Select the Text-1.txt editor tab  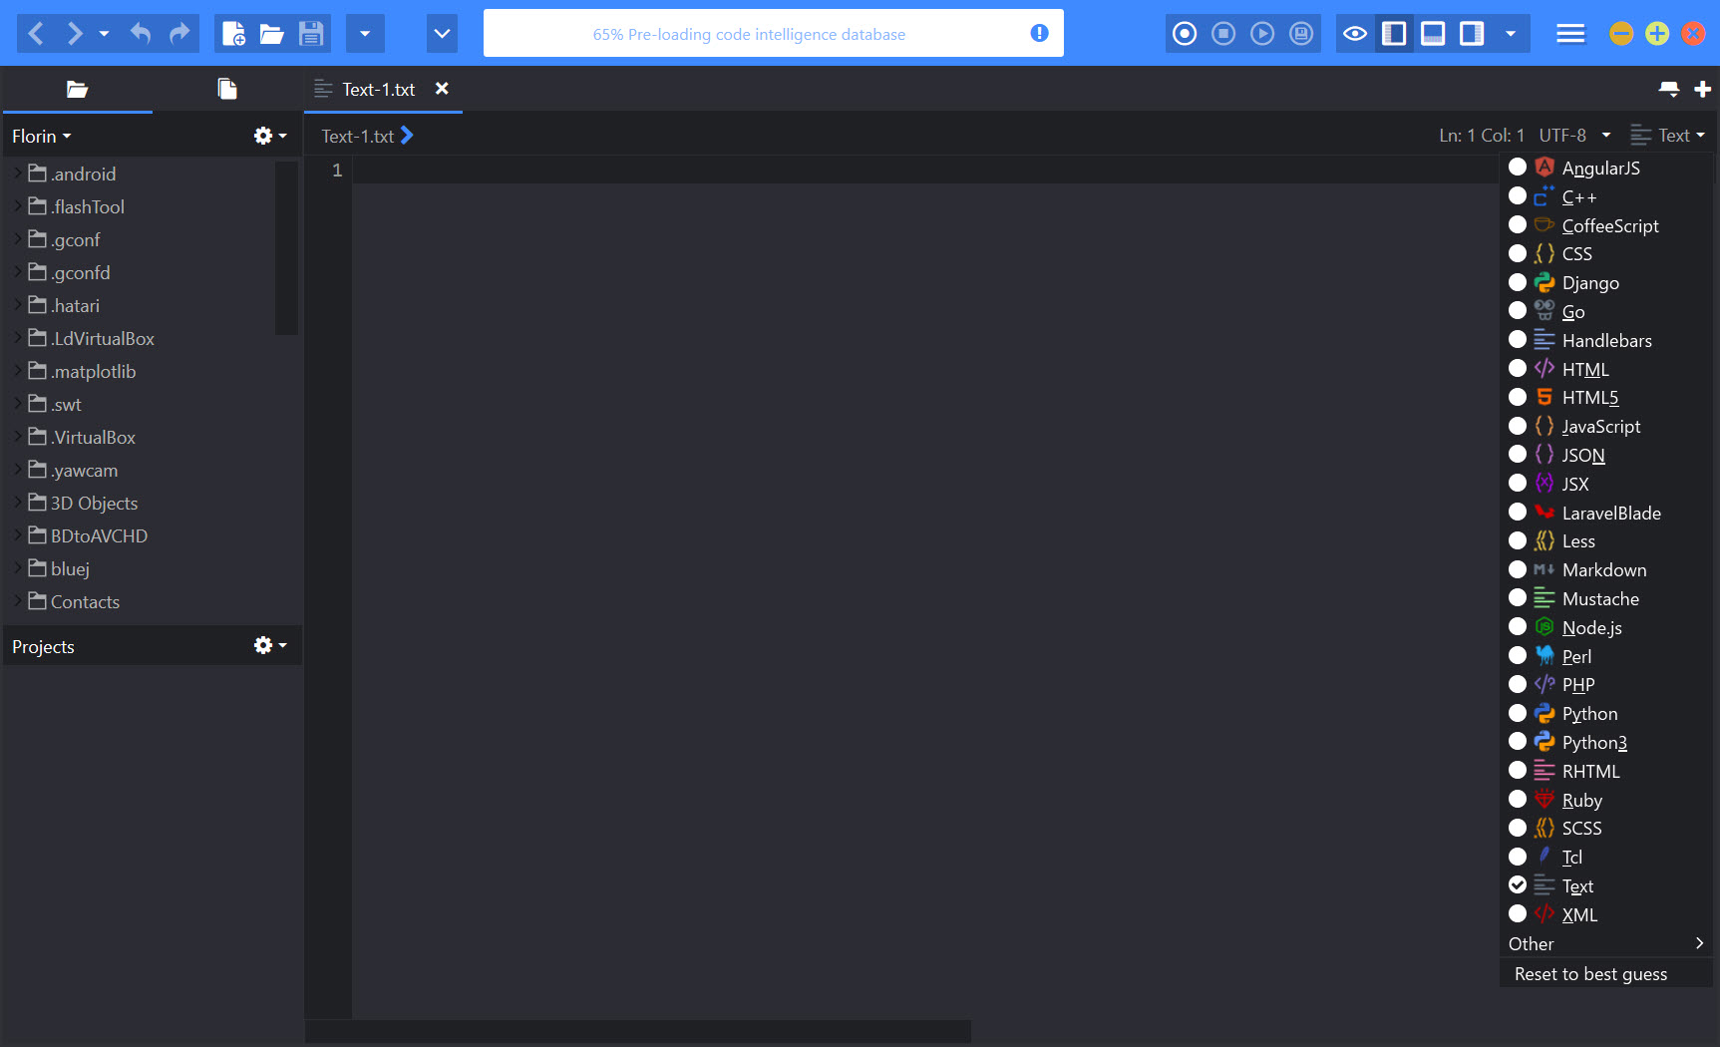[378, 90]
